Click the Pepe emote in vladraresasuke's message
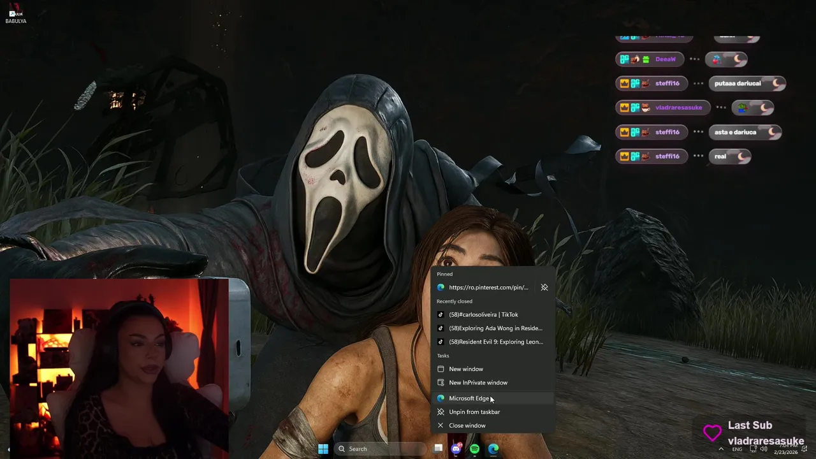This screenshot has width=816, height=459. coord(743,108)
